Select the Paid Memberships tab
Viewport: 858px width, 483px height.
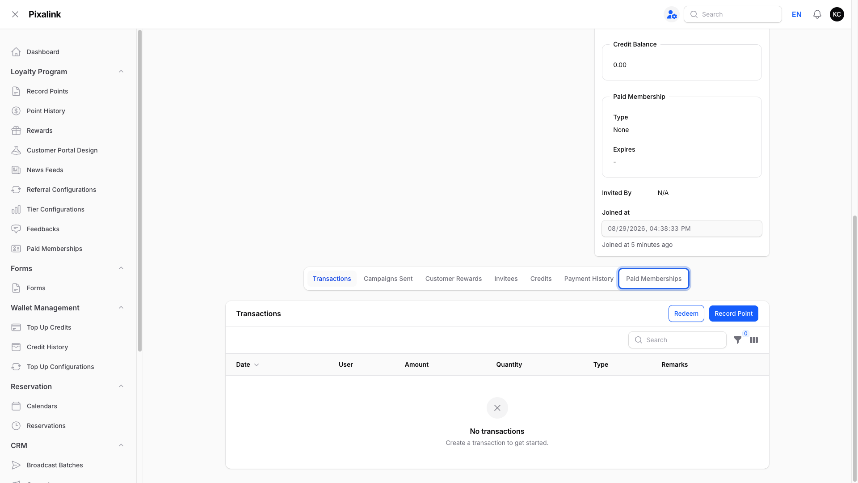click(654, 279)
